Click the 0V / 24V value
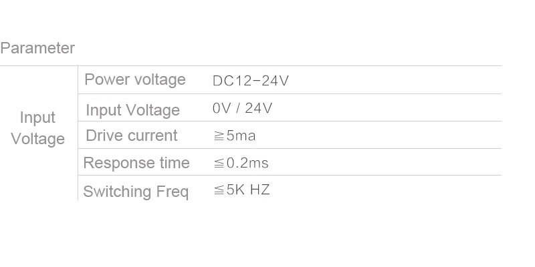The width and height of the screenshot is (535, 267). click(242, 108)
